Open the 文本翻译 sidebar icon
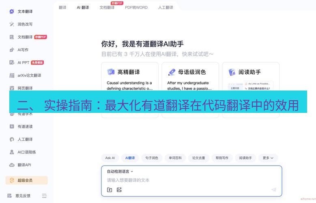This screenshot has height=203, width=316. coord(12,11)
